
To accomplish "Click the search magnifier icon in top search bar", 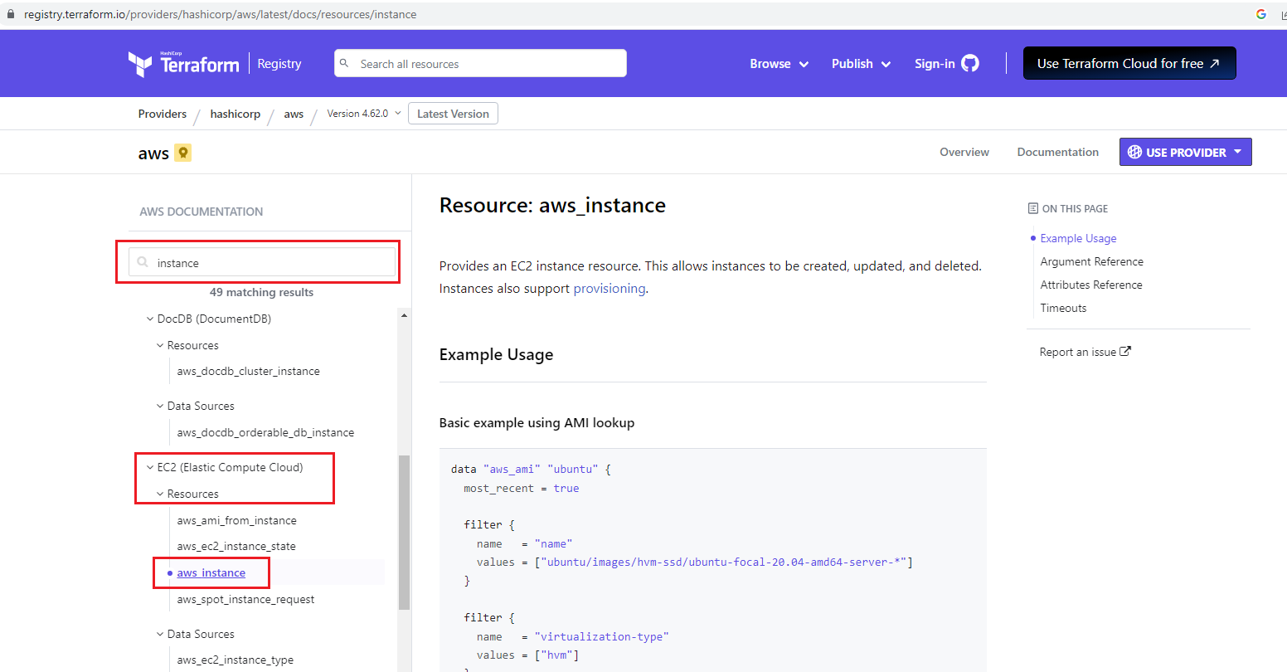I will (346, 63).
